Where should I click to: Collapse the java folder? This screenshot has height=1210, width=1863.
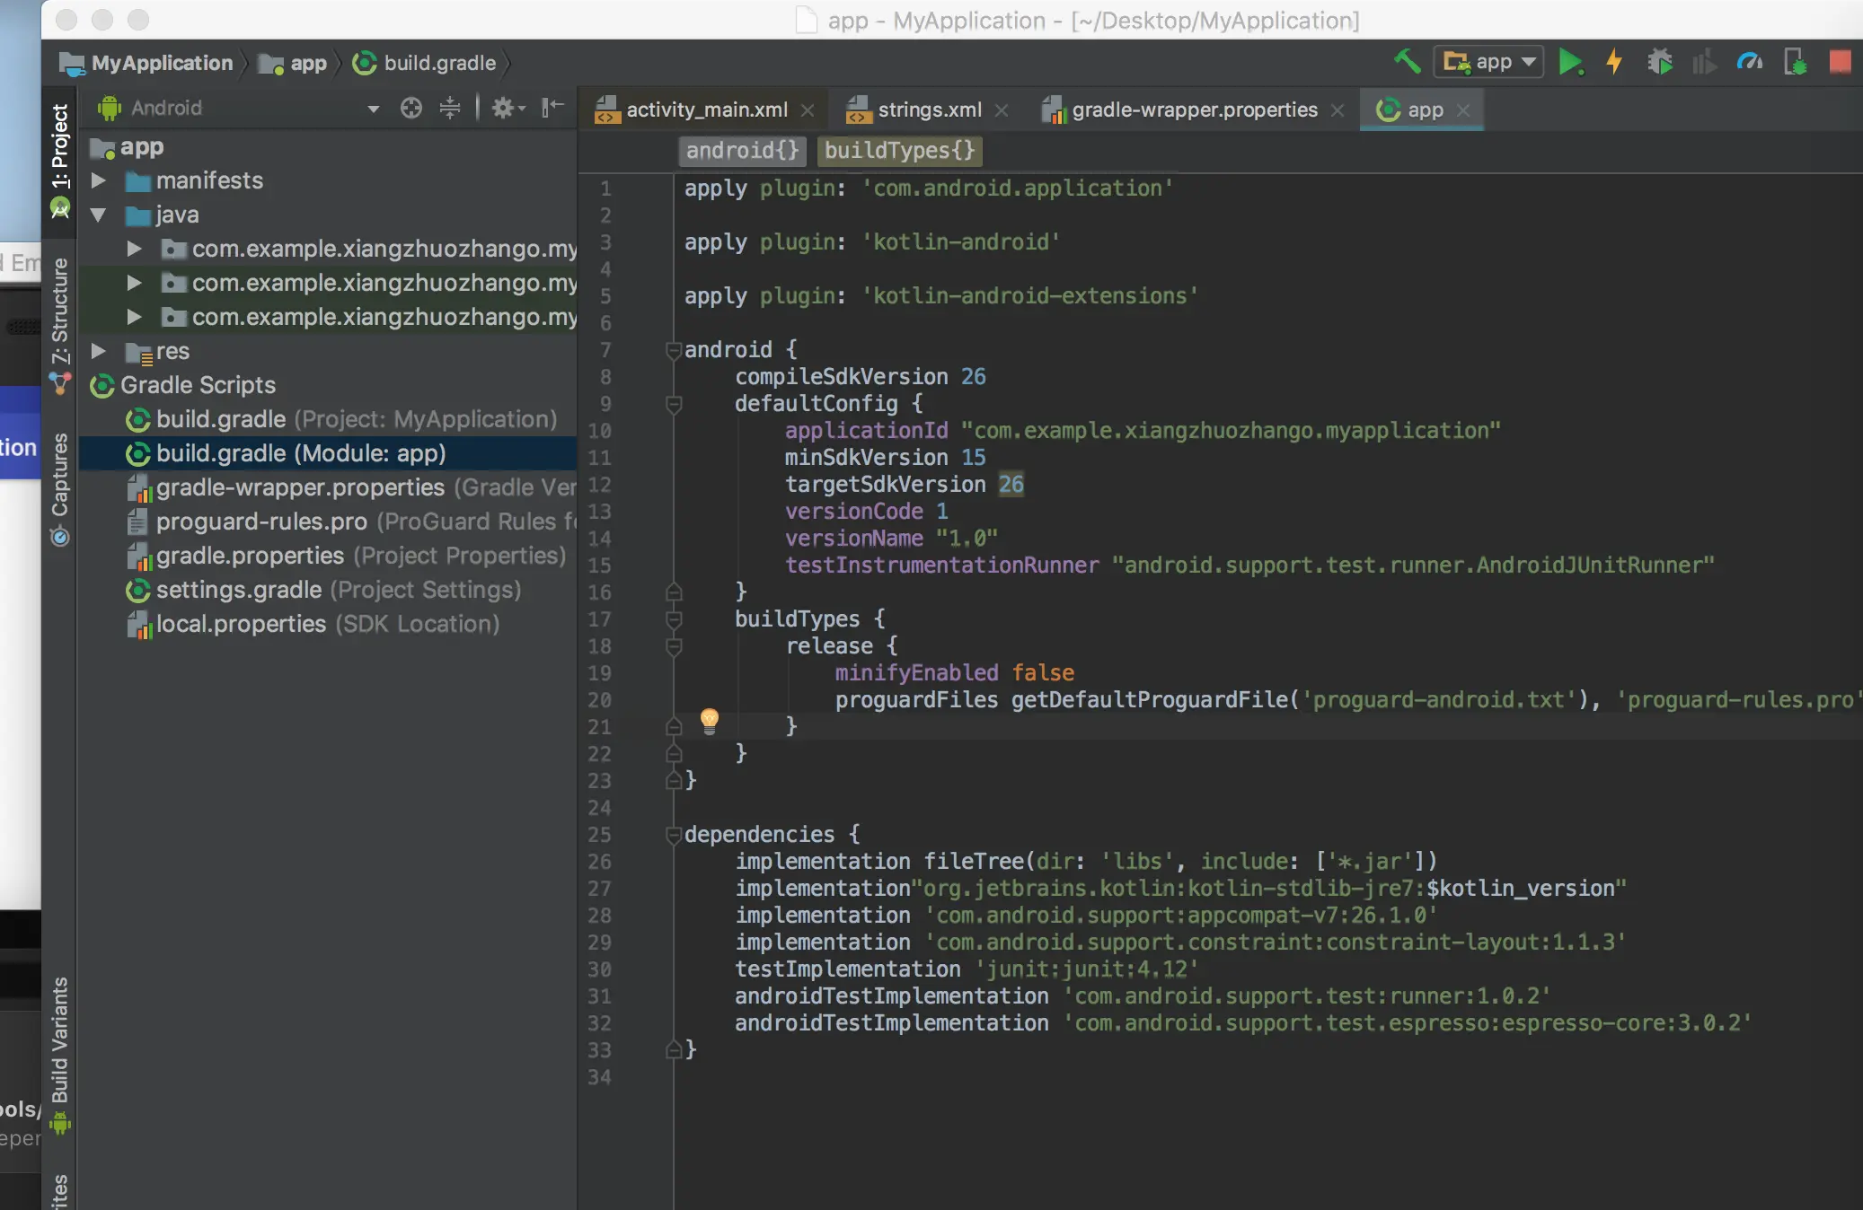click(99, 215)
